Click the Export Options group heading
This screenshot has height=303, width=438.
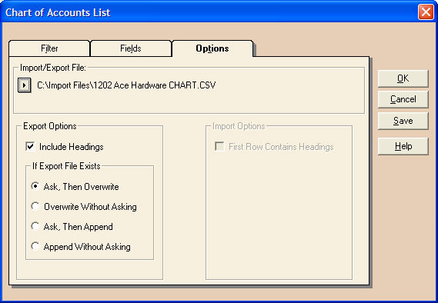(50, 126)
